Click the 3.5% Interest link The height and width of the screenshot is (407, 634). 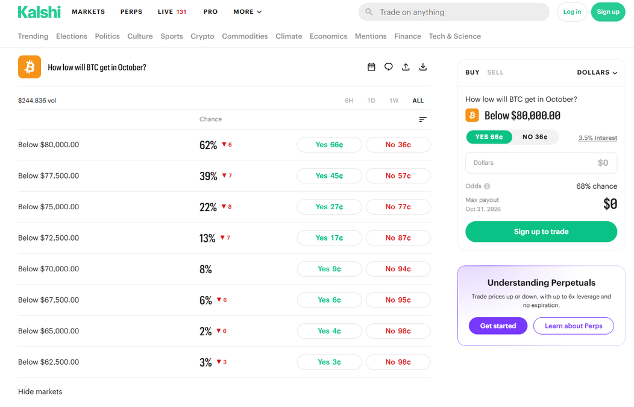click(598, 138)
